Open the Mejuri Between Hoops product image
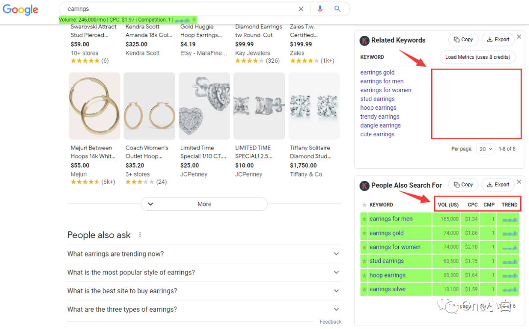 coord(95,106)
